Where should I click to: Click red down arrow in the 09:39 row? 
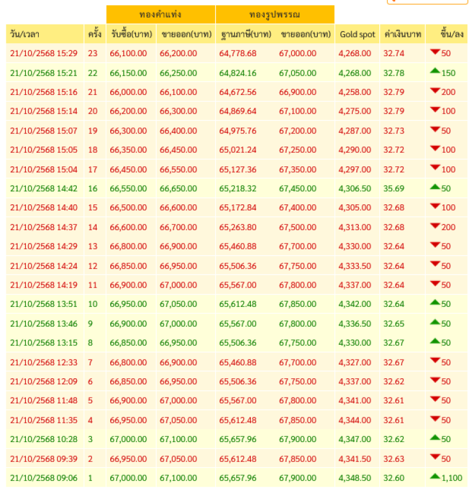[x=435, y=457]
